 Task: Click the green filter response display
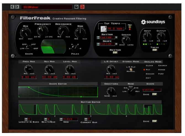coord(54,47)
